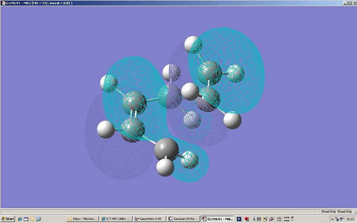Screen dimensions: 357x223
Task: Click the Show Desktop quick launch icon
Action: (26, 219)
